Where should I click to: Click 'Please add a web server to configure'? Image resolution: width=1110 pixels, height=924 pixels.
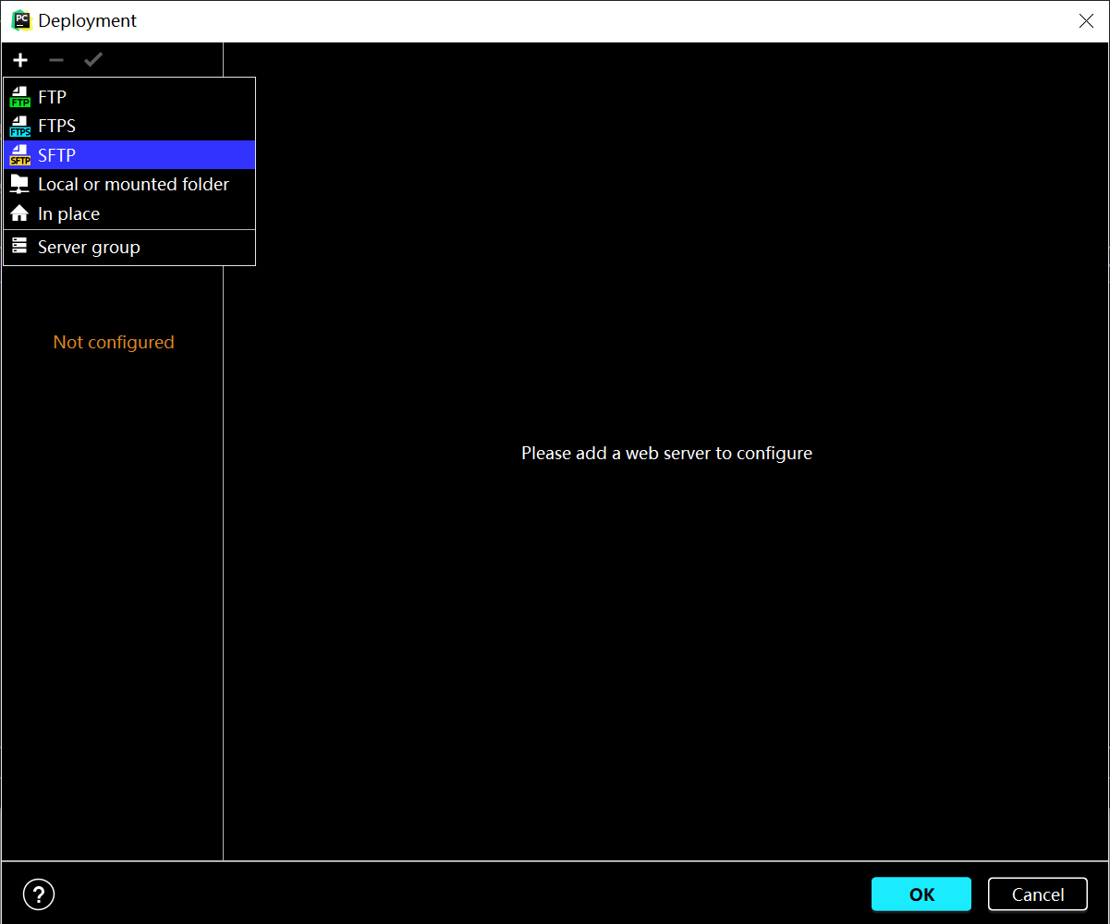(666, 453)
